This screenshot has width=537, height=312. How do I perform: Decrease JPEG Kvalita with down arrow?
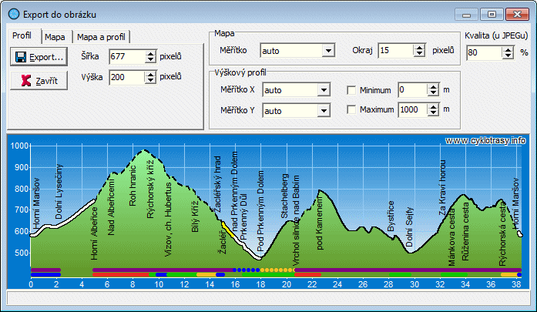(x=508, y=55)
